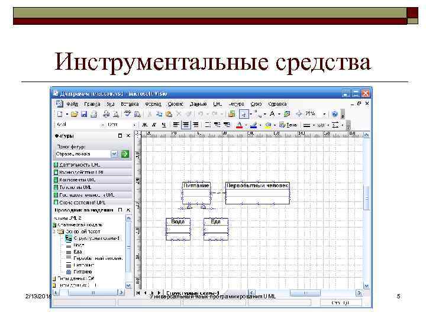Click the Research icon beside spelling
This screenshot has height=319, width=426.
pyautogui.click(x=137, y=114)
